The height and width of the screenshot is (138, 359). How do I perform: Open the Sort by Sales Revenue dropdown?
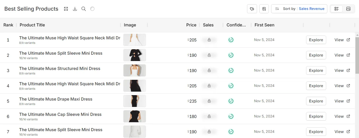pos(299,9)
